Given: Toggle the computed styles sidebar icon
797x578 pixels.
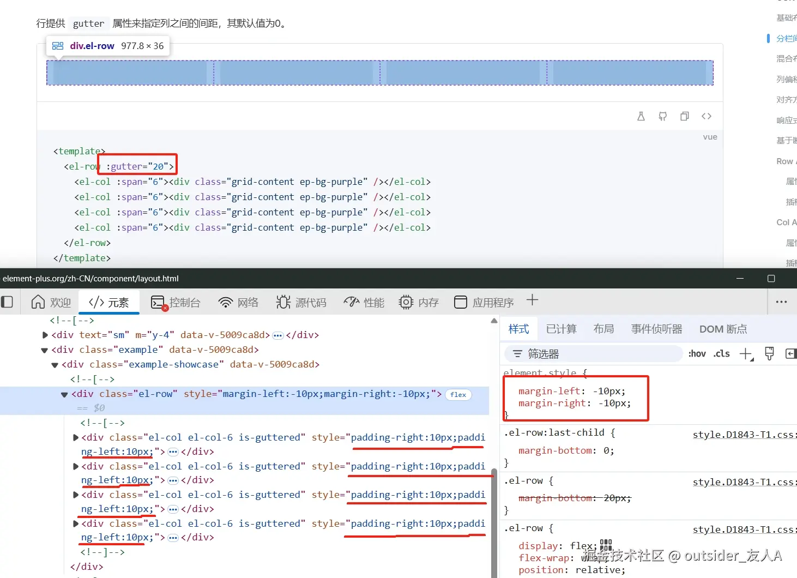Looking at the screenshot, I should (x=790, y=354).
